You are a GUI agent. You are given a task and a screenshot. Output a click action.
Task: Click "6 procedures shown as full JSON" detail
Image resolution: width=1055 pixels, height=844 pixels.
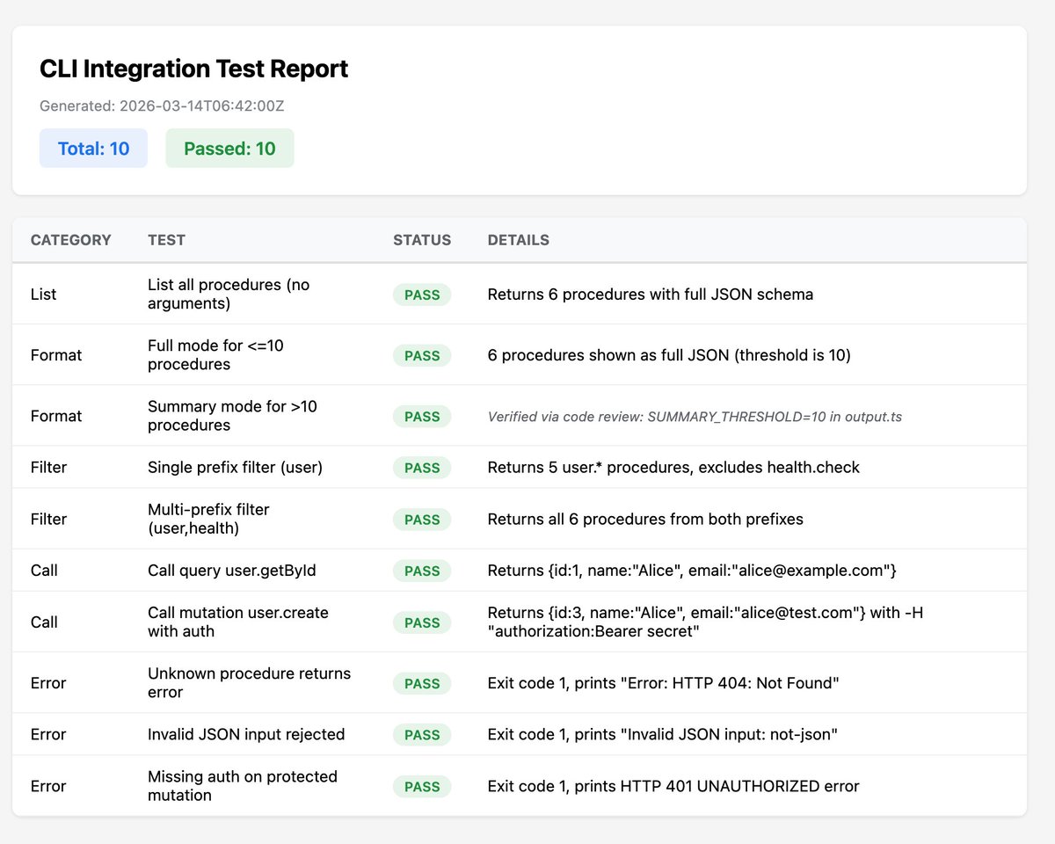tap(669, 355)
